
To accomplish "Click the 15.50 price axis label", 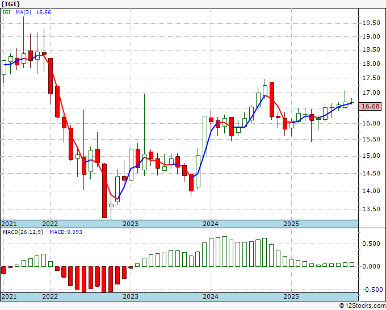I will 371,139.
